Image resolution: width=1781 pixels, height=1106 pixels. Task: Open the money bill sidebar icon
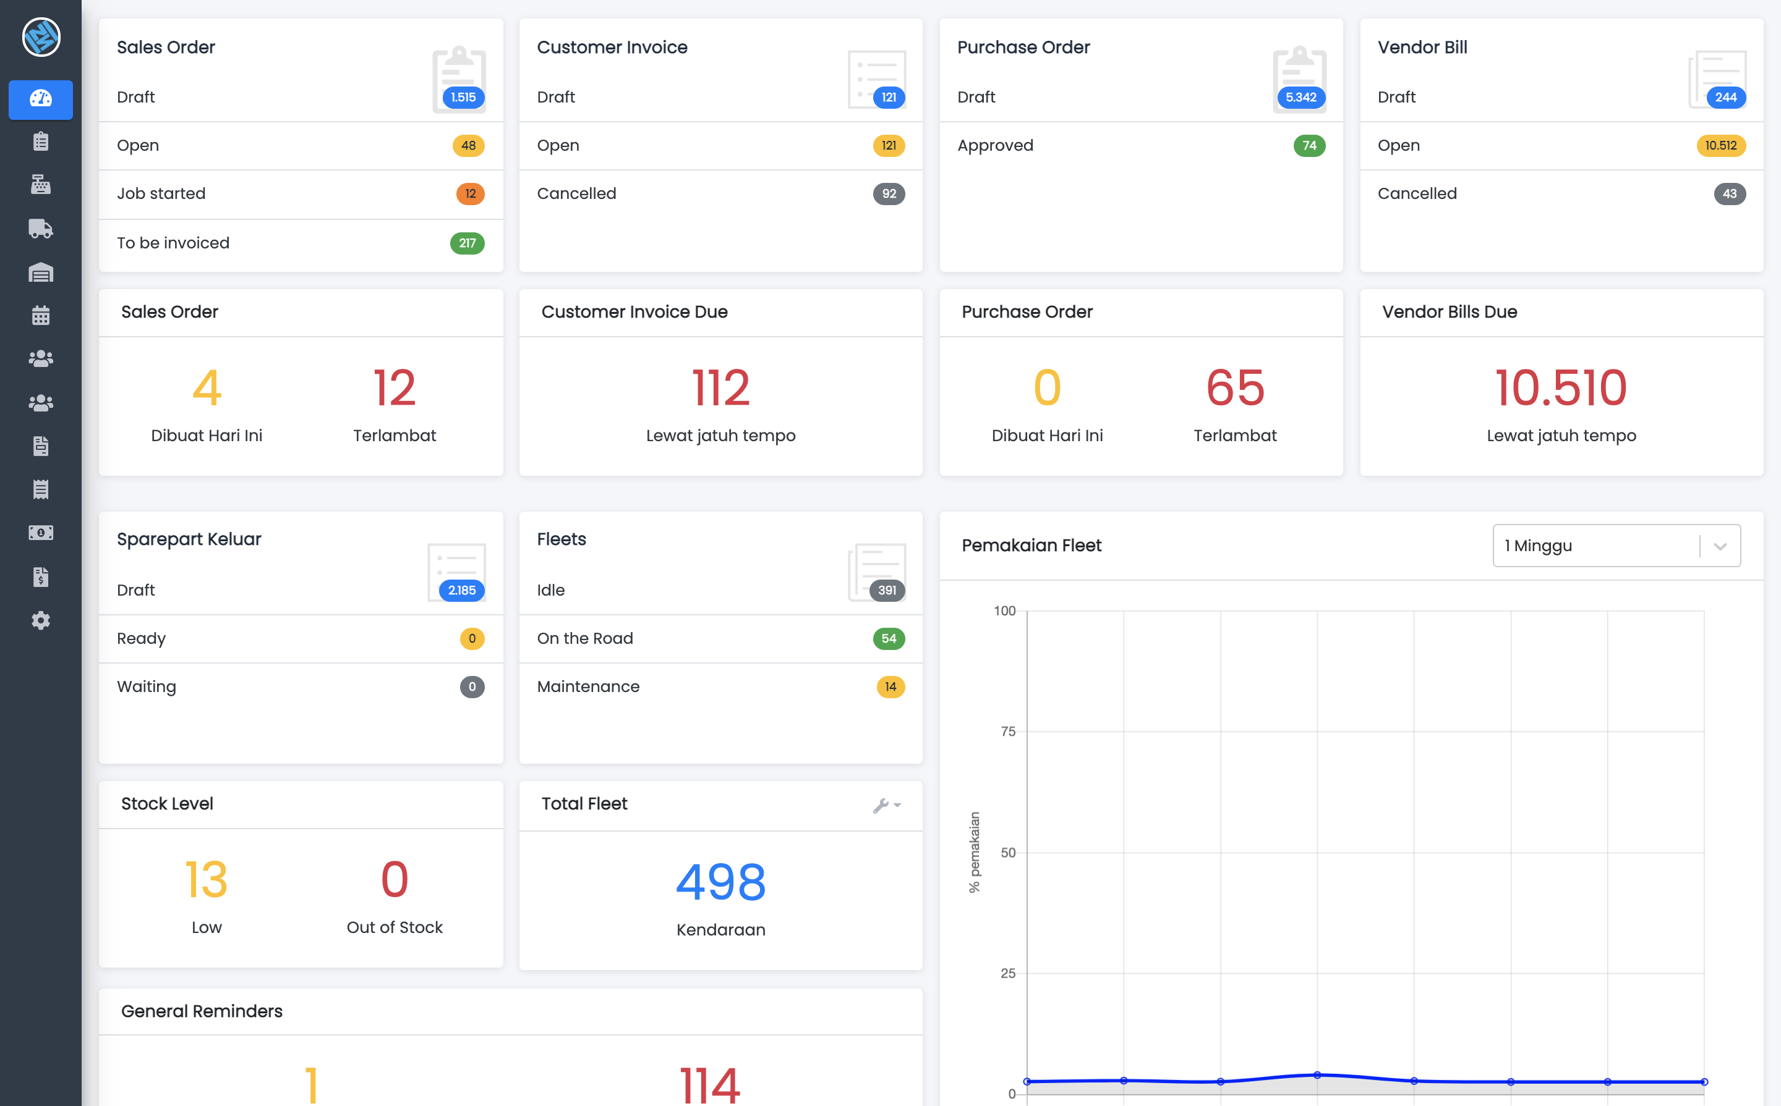tap(40, 533)
